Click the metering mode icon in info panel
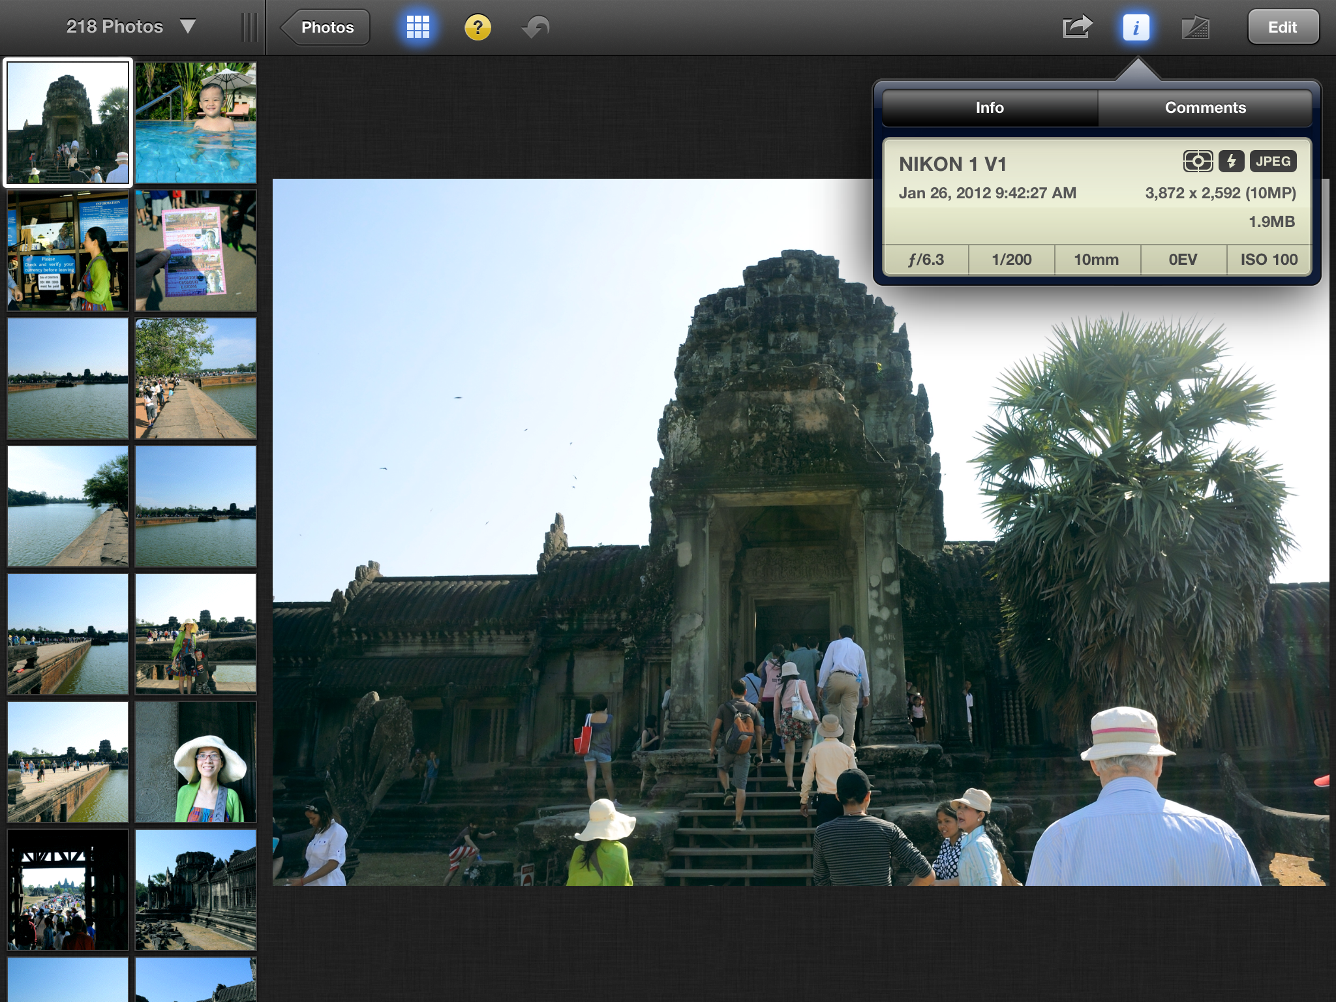Image resolution: width=1336 pixels, height=1002 pixels. pyautogui.click(x=1198, y=161)
